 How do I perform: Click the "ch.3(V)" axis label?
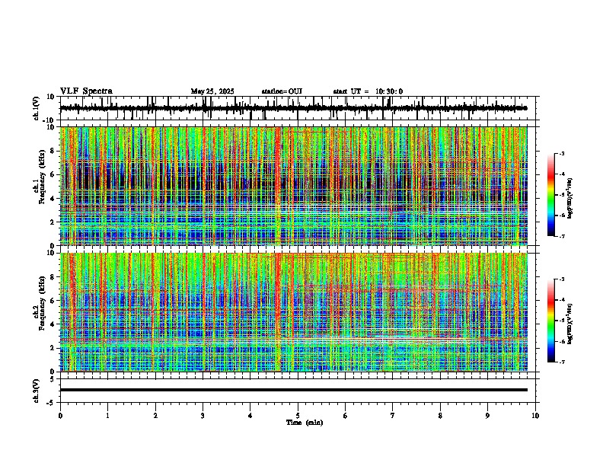tap(37, 391)
